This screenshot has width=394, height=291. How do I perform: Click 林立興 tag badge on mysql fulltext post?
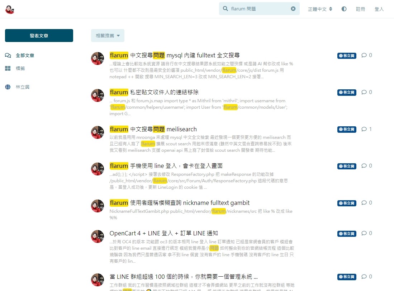tap(347, 56)
